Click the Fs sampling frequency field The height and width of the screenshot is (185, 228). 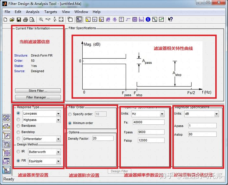[149, 122]
